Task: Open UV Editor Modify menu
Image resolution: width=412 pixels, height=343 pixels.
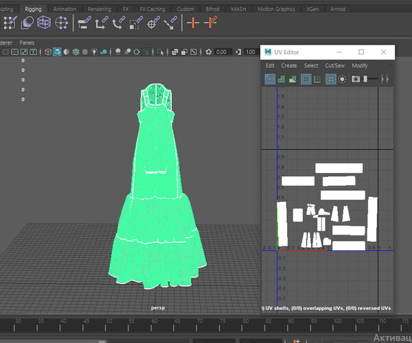Action: pos(360,66)
